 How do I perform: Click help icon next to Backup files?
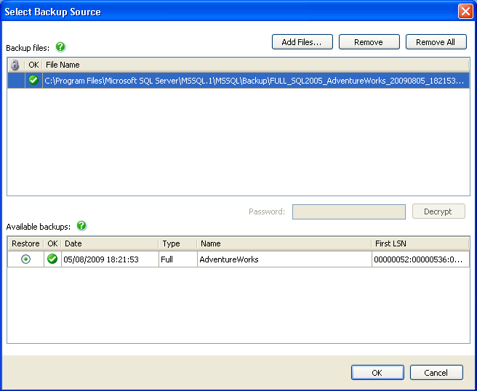60,47
